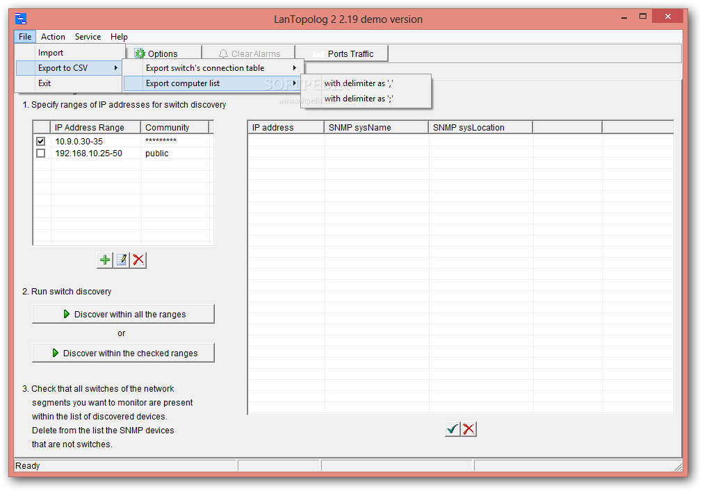Image resolution: width=702 pixels, height=491 pixels.
Task: Expand arrow beside Export switch's connection table
Action: click(295, 68)
